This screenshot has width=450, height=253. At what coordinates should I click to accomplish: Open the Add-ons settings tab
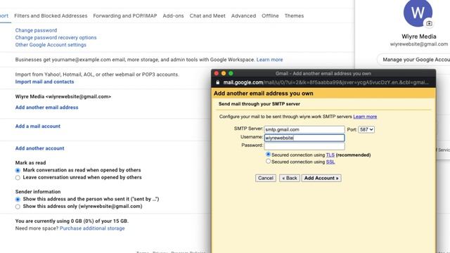point(174,15)
